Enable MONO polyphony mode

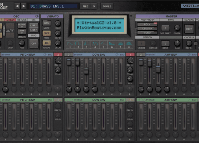147,33
